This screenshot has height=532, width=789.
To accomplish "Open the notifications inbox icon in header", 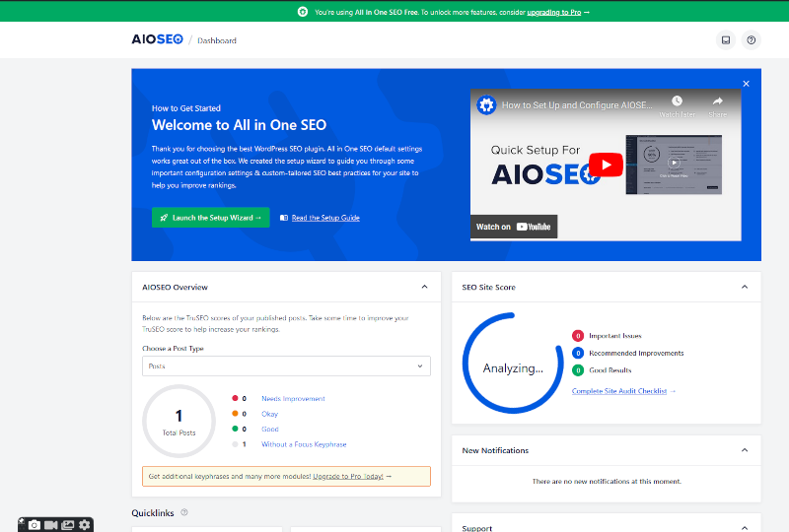I will pyautogui.click(x=726, y=40).
